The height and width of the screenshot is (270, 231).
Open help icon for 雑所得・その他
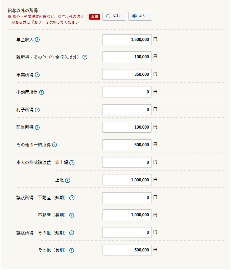(x=85, y=57)
